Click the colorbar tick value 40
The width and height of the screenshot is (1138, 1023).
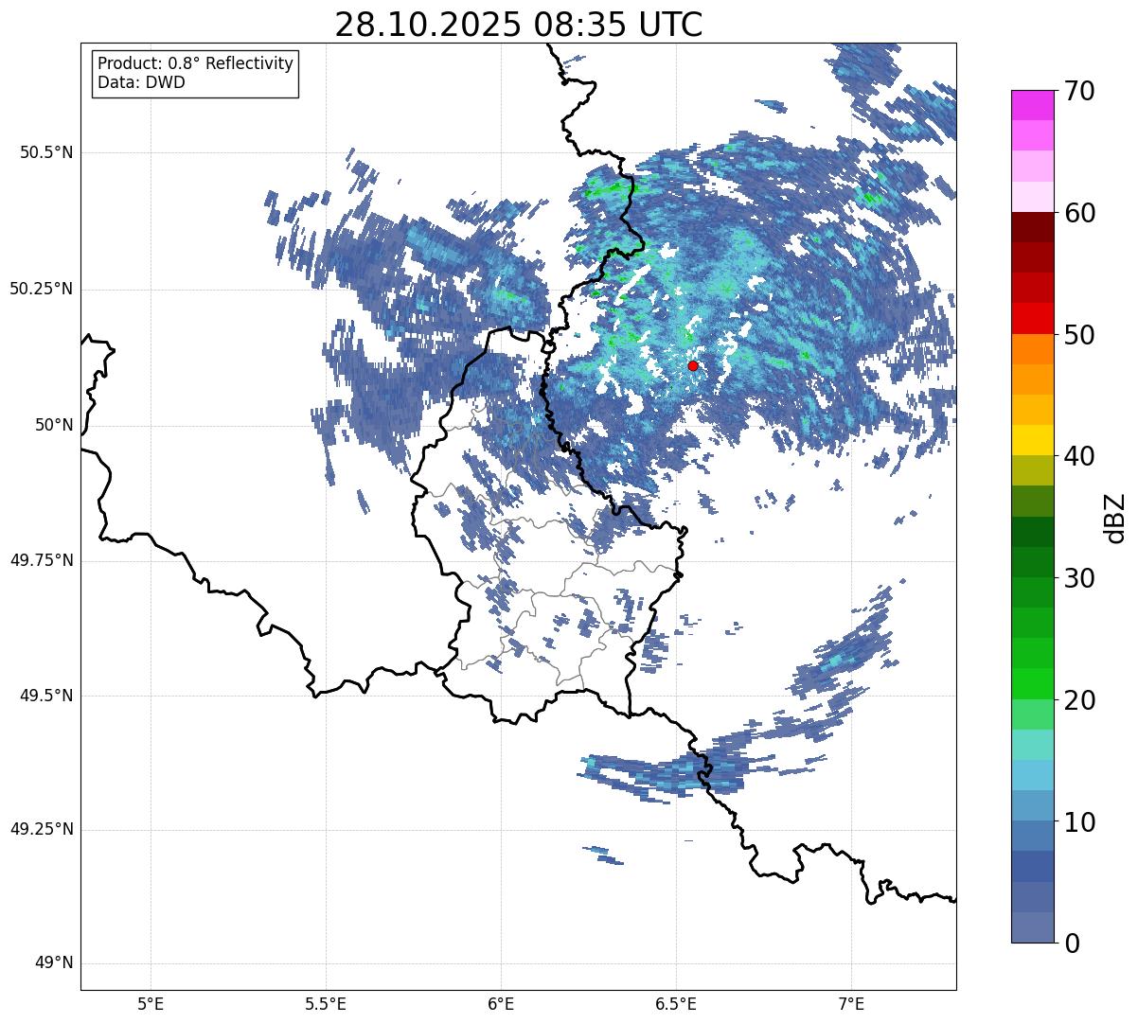1078,457
